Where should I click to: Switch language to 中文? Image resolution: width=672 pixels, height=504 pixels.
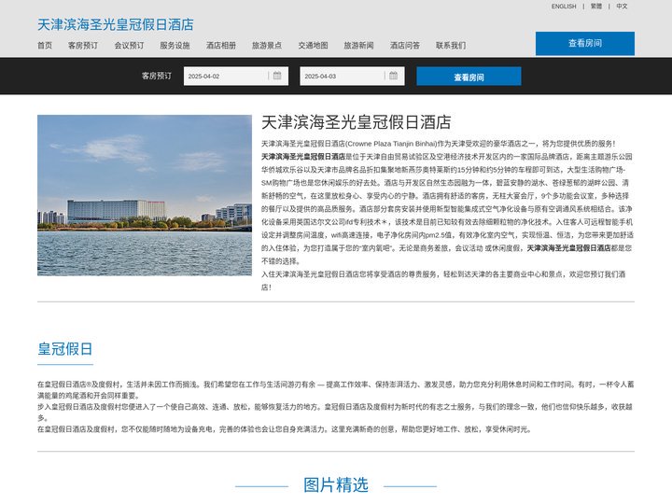coord(622,7)
